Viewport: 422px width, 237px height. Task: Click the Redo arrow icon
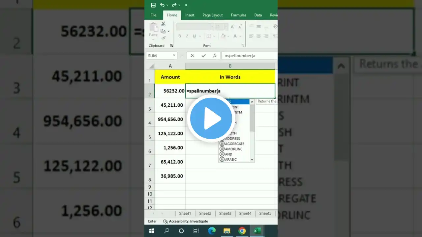(x=174, y=5)
